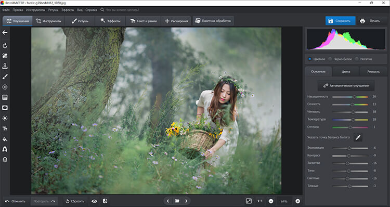Image resolution: width=390 pixels, height=207 pixels.
Task: Open the Файл menu
Action: click(x=6, y=10)
